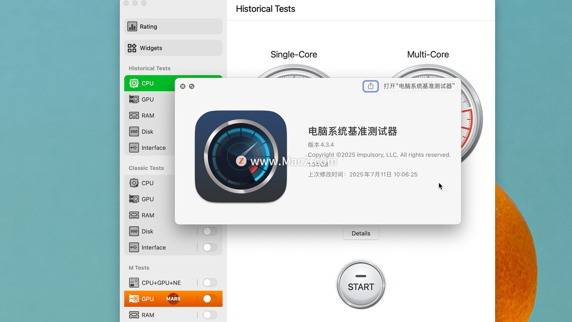The height and width of the screenshot is (322, 572).
Task: Select the Classic Tests RAM label
Action: (x=148, y=215)
